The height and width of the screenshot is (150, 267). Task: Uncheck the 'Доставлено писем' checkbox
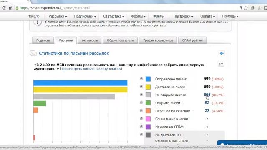click(x=141, y=87)
